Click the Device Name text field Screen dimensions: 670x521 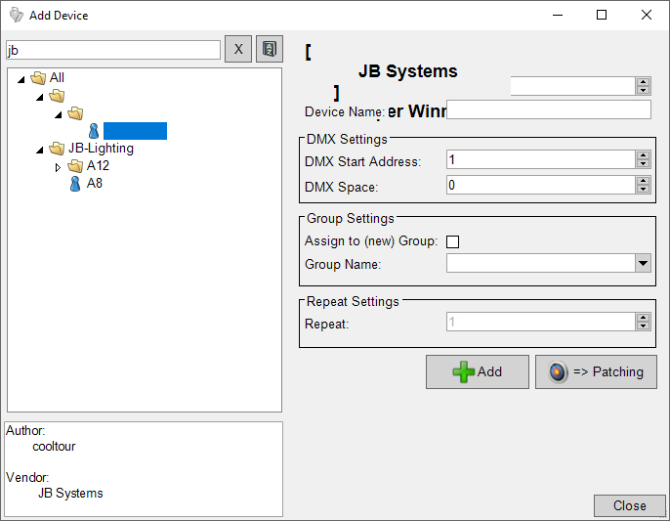pos(548,109)
